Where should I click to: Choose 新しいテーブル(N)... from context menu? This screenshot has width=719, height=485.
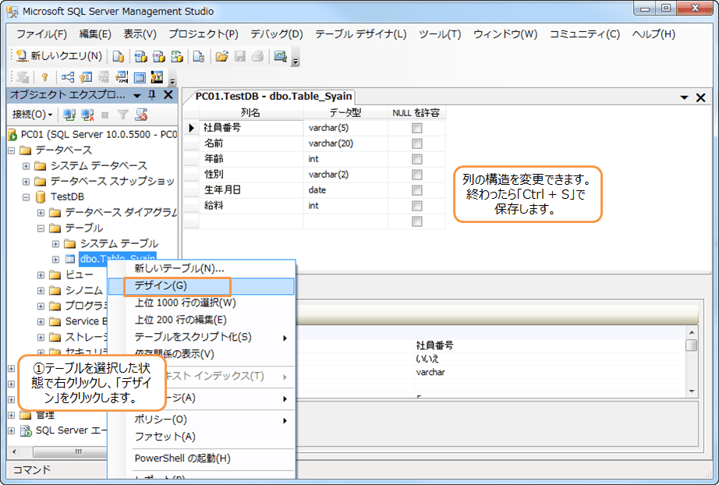[202, 268]
